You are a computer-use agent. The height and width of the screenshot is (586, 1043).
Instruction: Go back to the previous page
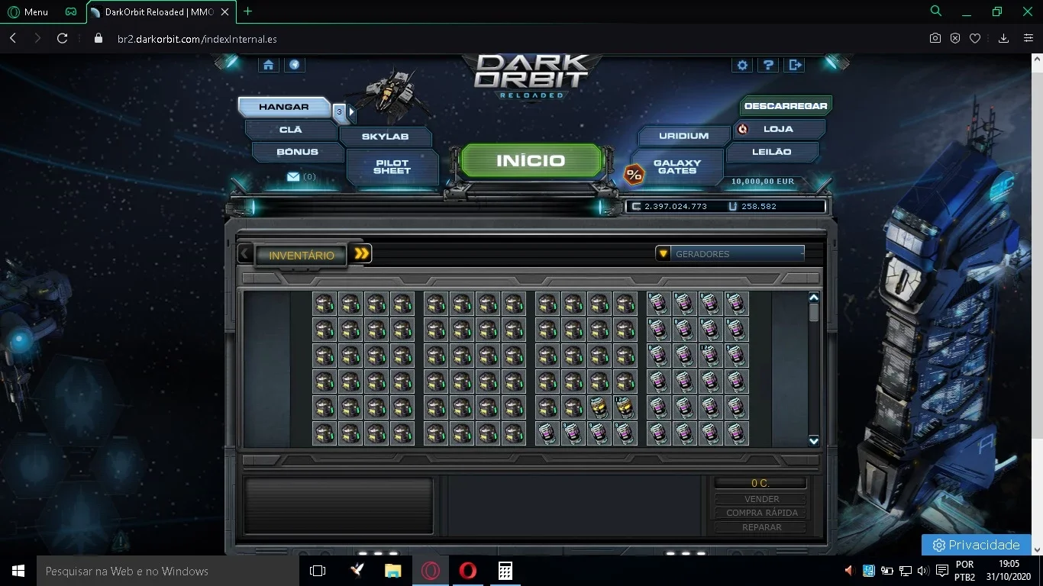(13, 38)
